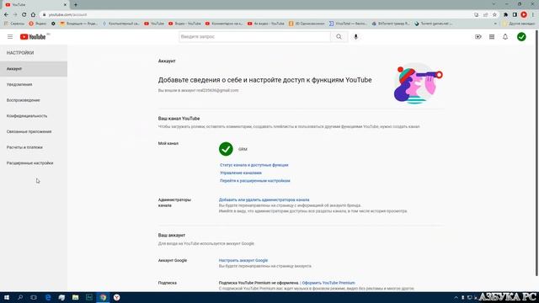Click the YouTube logo
Viewport: 539px width, 303px height.
coord(33,37)
